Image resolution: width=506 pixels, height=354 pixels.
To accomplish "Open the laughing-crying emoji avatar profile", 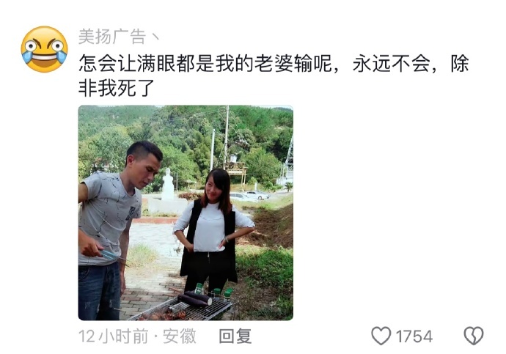I will [44, 49].
